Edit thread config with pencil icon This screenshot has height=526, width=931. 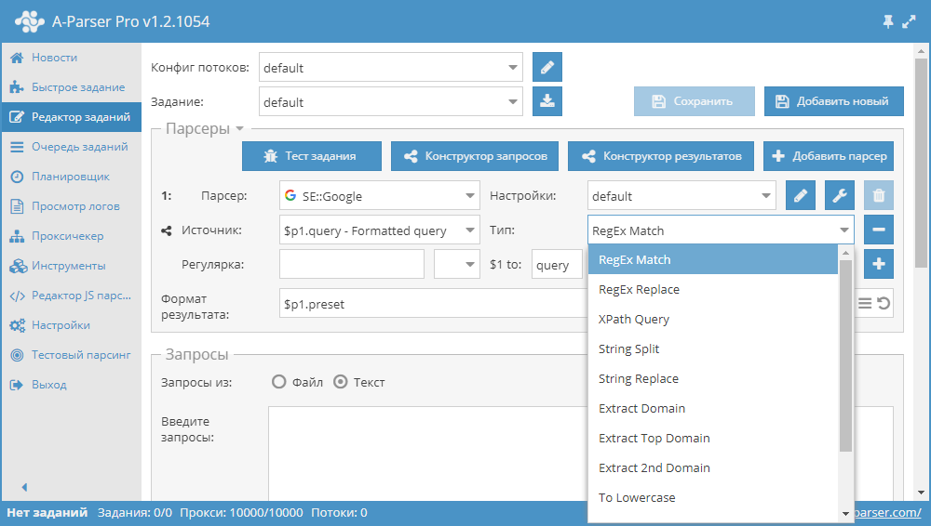point(546,67)
